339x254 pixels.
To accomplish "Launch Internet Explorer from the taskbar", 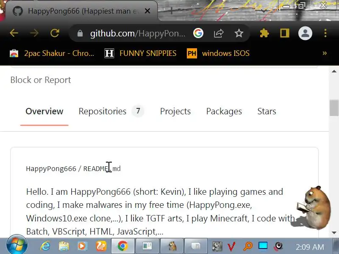I will tap(45, 246).
